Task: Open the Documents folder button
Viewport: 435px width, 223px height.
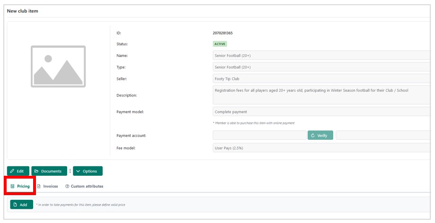Action: pyautogui.click(x=49, y=171)
